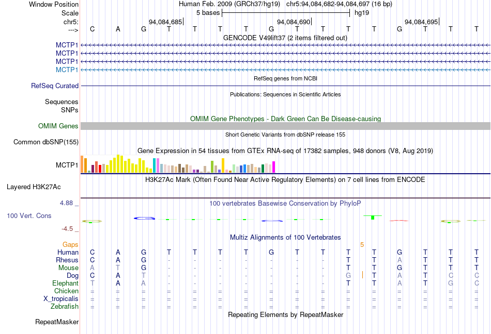Click the cyan bar in MCTP1 GTEx chart
This screenshot has height=334, width=491.
point(155,165)
